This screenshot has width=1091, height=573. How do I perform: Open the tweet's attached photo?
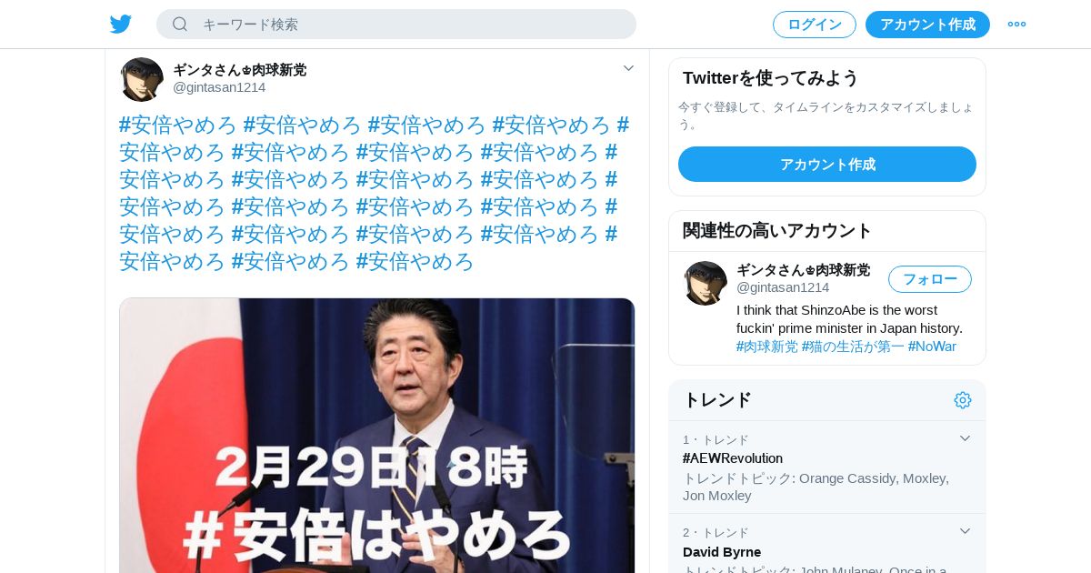377,436
